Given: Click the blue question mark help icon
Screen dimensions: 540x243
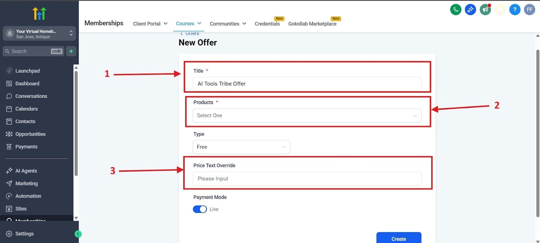Looking at the screenshot, I should 515,9.
